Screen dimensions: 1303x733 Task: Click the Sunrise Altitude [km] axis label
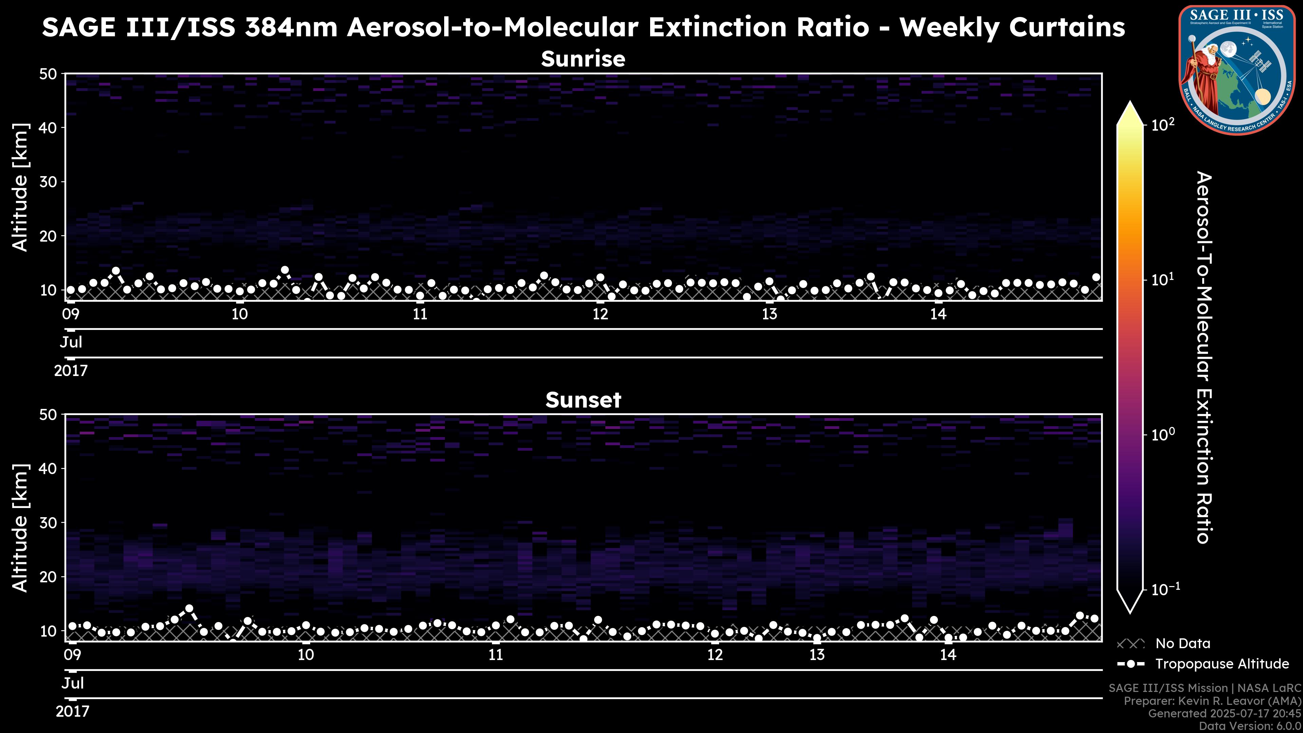coord(20,187)
